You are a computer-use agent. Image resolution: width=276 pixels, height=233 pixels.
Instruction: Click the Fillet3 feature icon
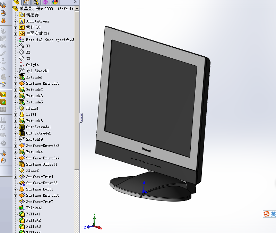(21, 226)
